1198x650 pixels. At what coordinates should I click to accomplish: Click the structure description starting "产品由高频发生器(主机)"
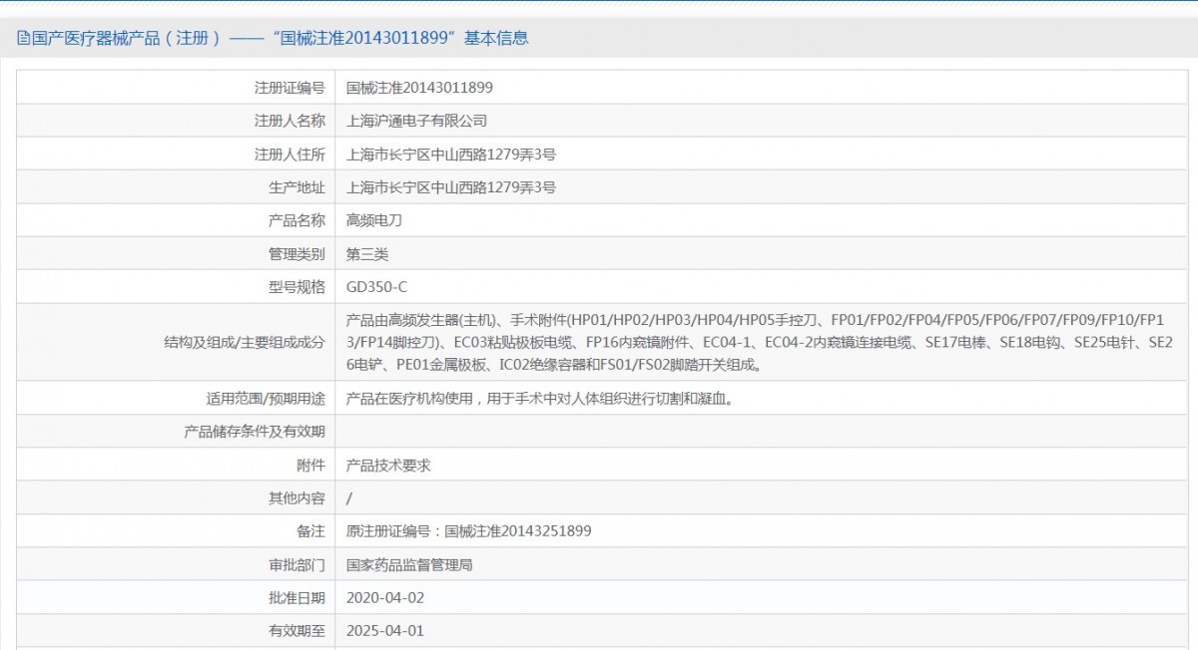[x=761, y=342]
